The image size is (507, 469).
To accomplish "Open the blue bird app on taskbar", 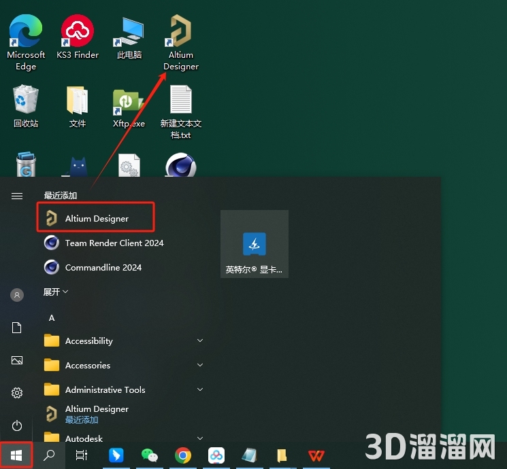I will tap(116, 455).
